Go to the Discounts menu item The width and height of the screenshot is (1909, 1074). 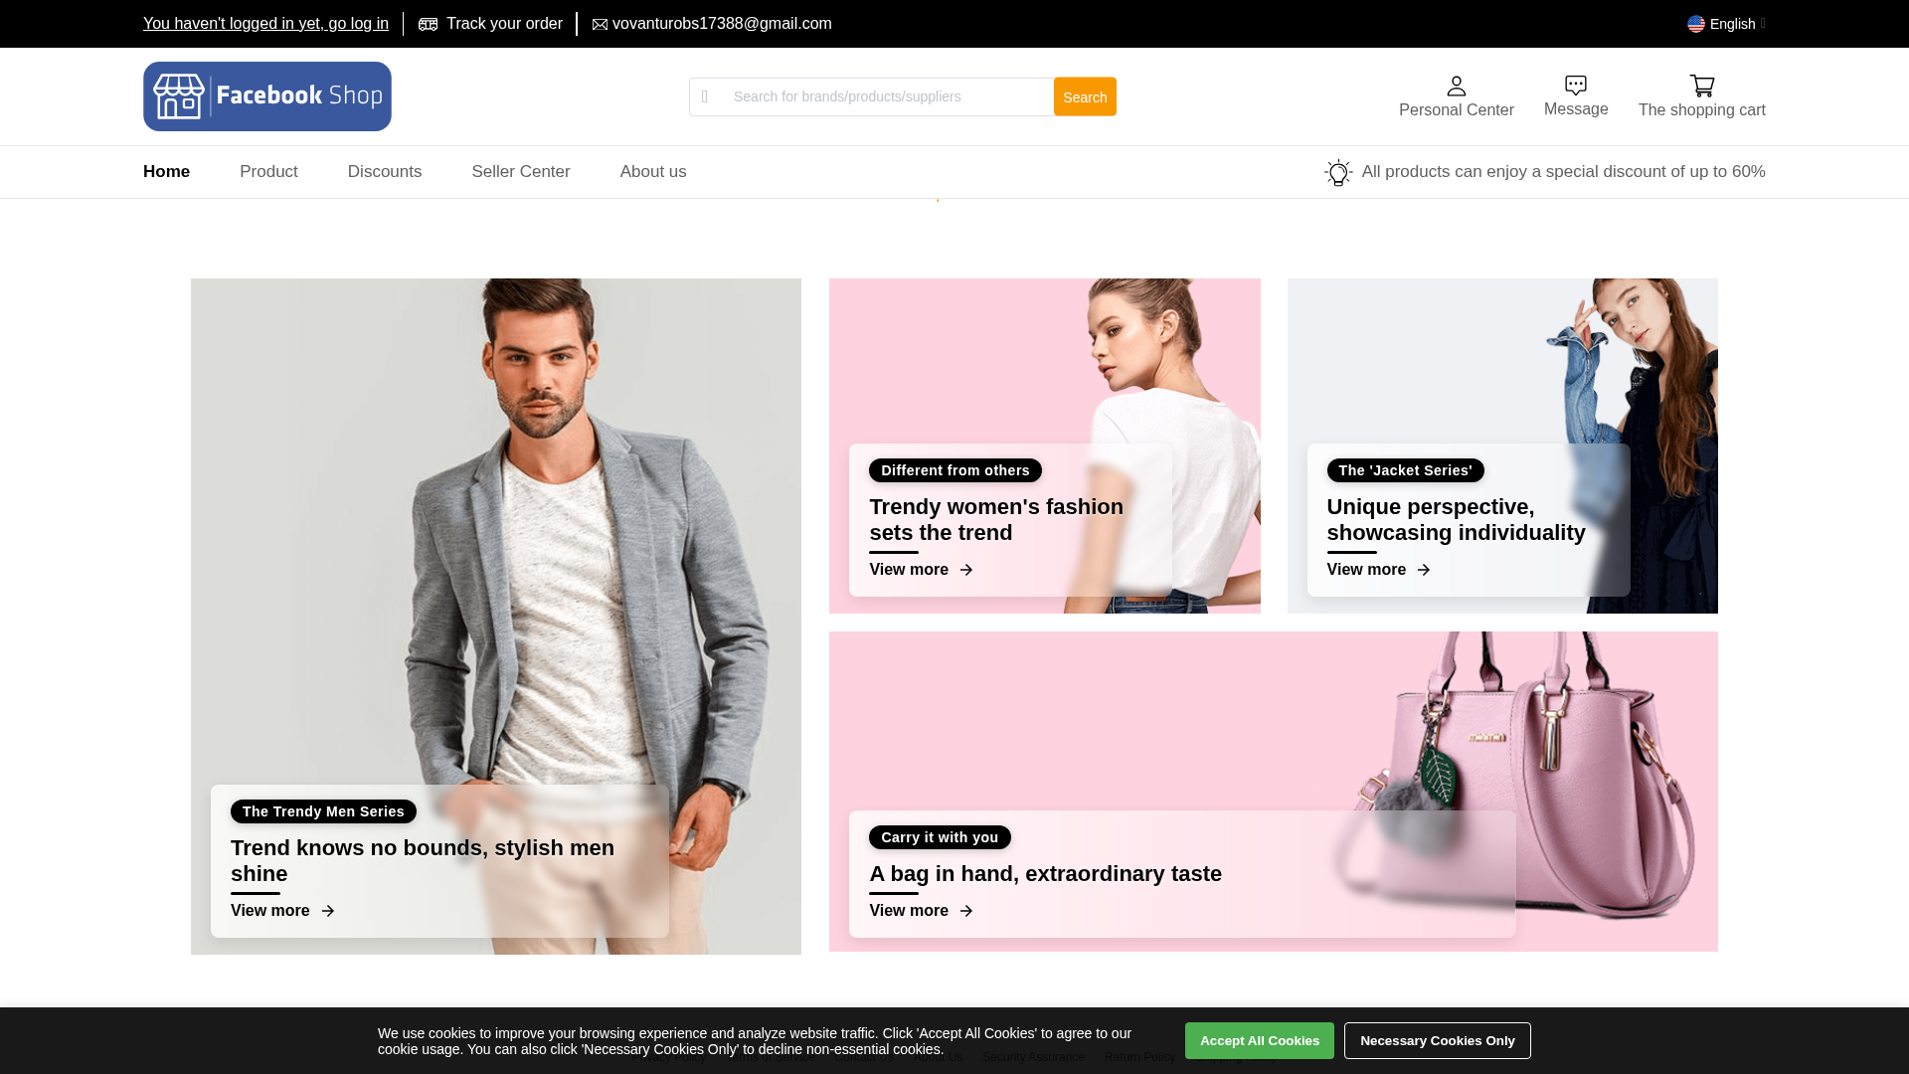coord(384,172)
